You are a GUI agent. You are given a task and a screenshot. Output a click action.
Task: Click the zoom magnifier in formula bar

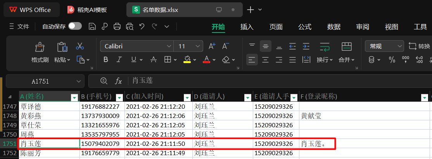104,80
